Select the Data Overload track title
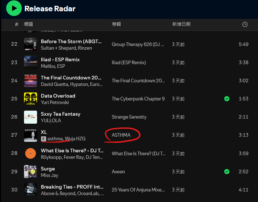The width and height of the screenshot is (258, 202). pyautogui.click(x=58, y=96)
